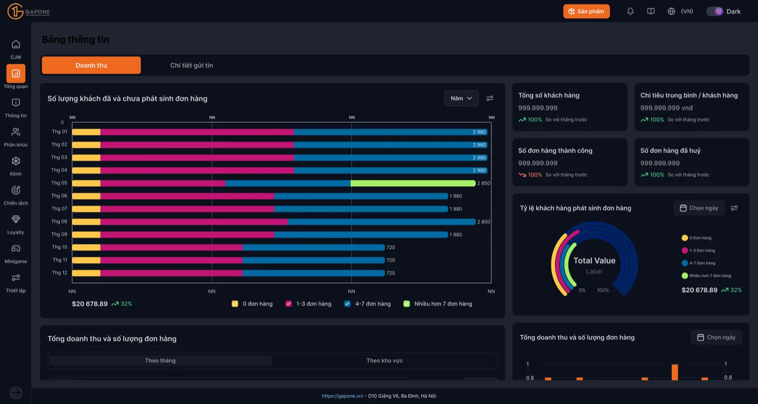This screenshot has height=404, width=758.
Task: Click the $20 678.89 value under bar chart
Action: tap(90, 304)
